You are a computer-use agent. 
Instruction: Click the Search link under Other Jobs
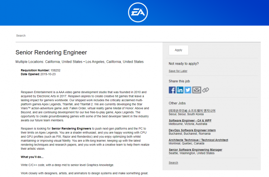coord(173,163)
